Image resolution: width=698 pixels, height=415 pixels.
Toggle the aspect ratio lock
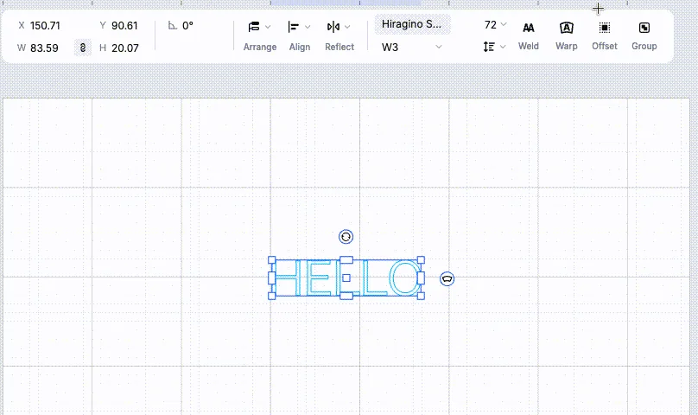pyautogui.click(x=83, y=48)
